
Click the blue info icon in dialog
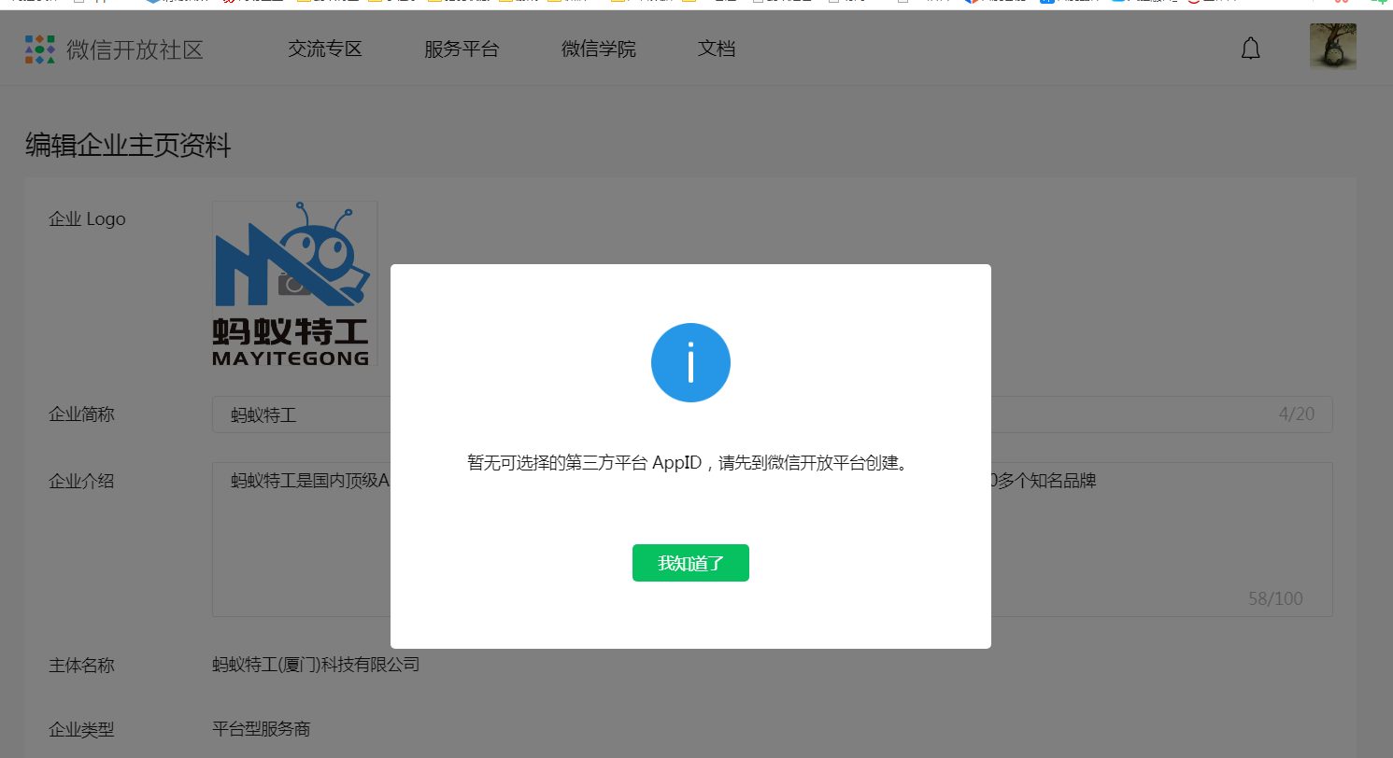pyautogui.click(x=690, y=362)
